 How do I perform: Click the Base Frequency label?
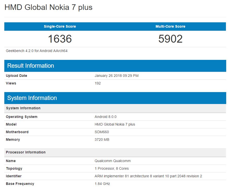(x=20, y=184)
